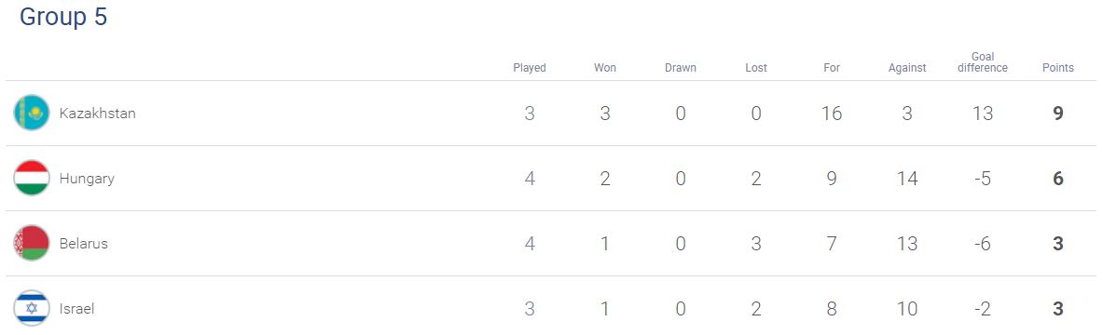Open the Kazakhstan team link
The height and width of the screenshot is (335, 1103).
click(98, 114)
